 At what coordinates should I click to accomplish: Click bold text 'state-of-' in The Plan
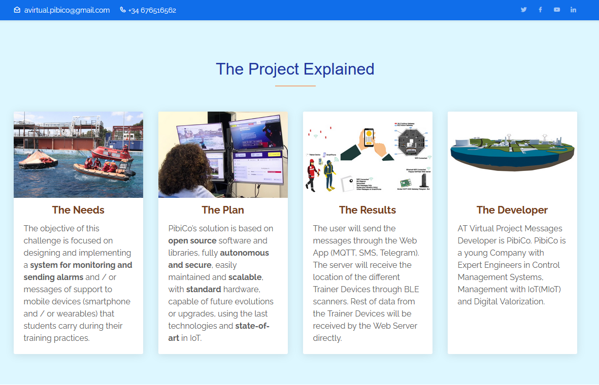coord(252,326)
